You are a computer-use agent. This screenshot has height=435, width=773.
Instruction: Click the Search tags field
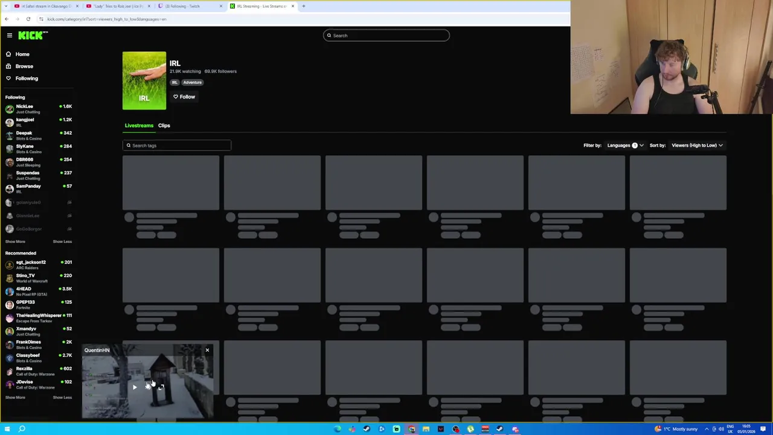coord(177,146)
